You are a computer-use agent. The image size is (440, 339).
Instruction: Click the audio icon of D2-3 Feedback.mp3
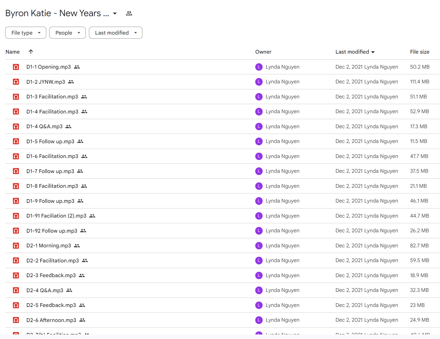[x=16, y=275]
